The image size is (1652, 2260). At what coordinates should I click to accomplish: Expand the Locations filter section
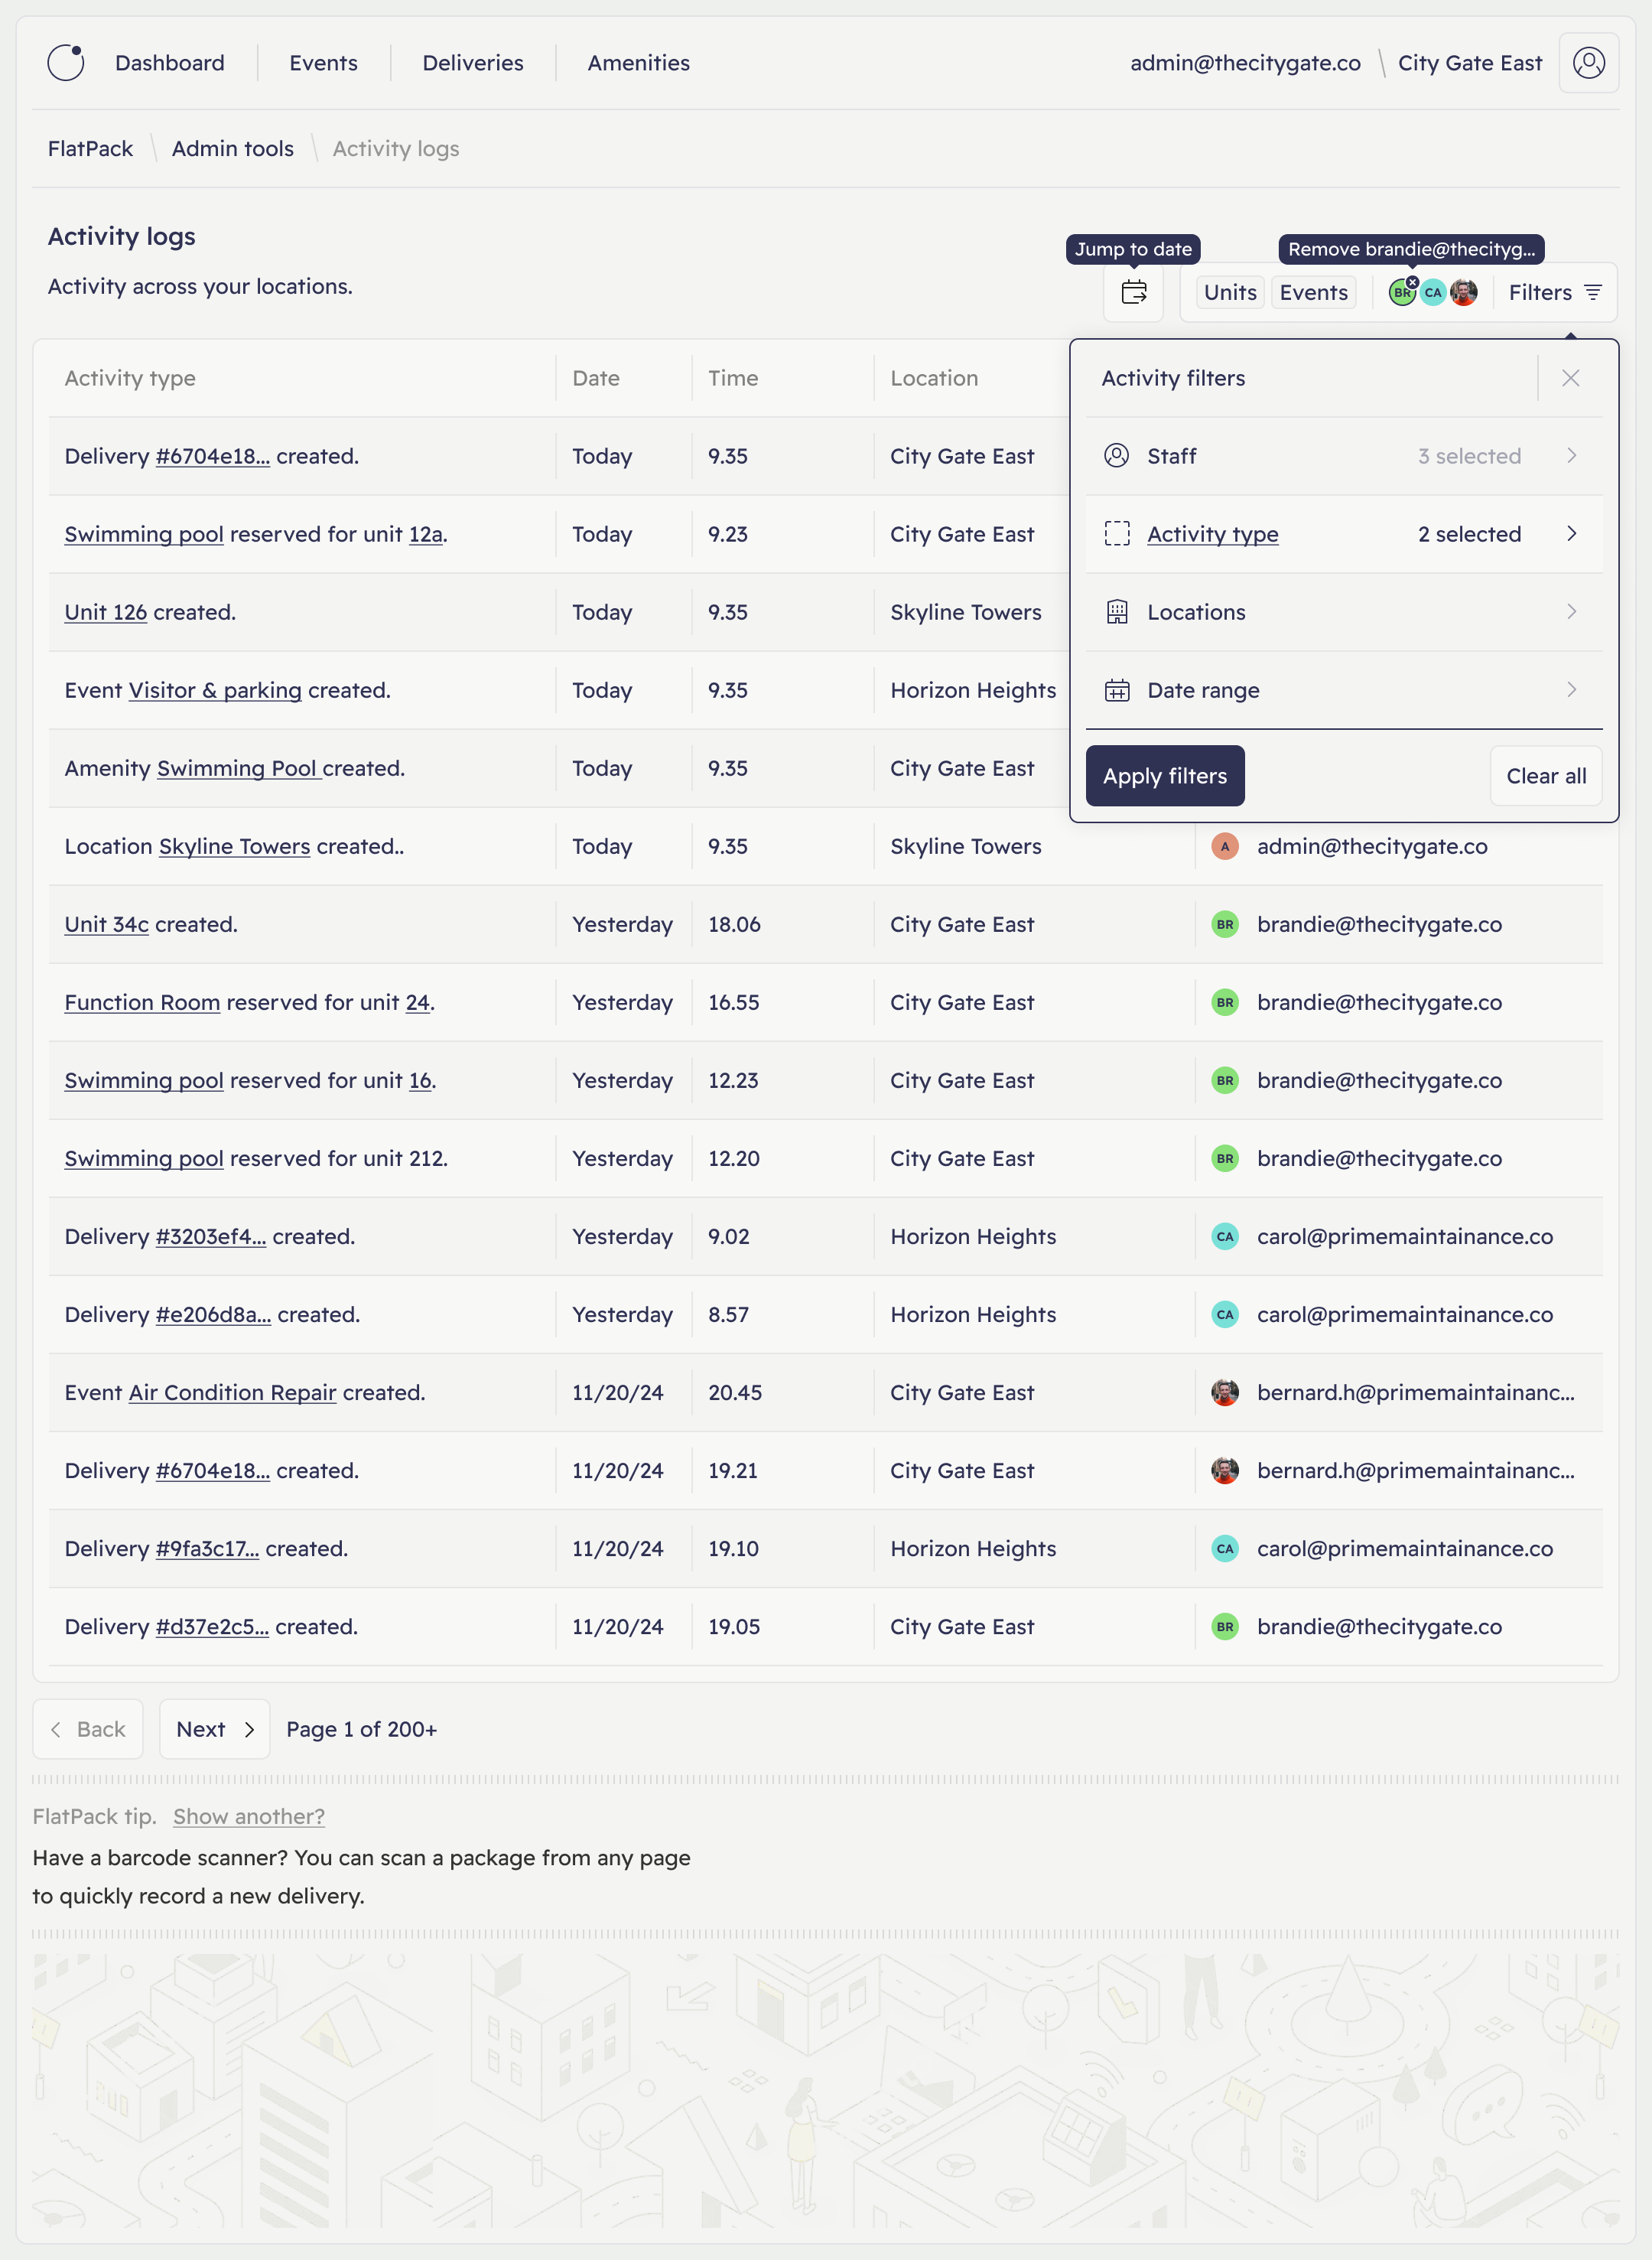click(1572, 611)
